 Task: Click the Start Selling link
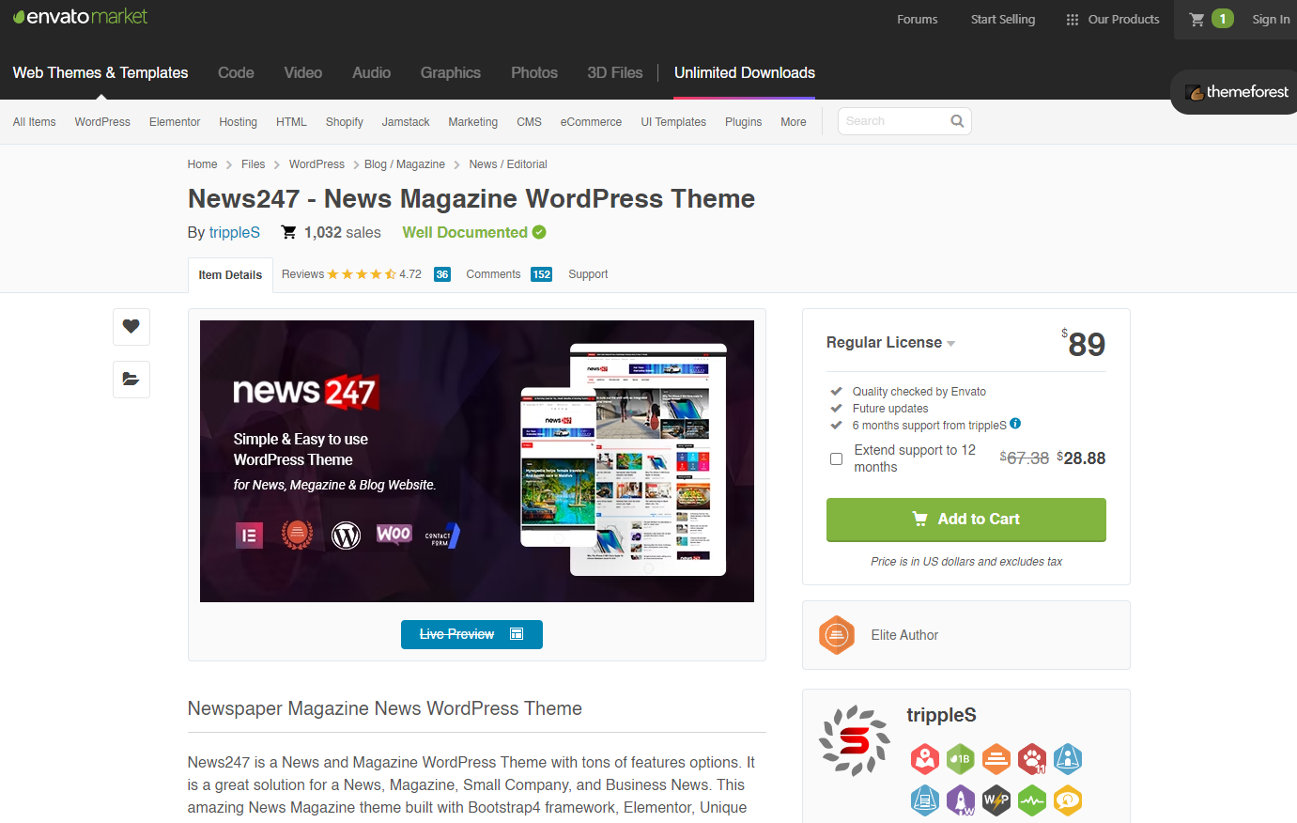point(1003,19)
